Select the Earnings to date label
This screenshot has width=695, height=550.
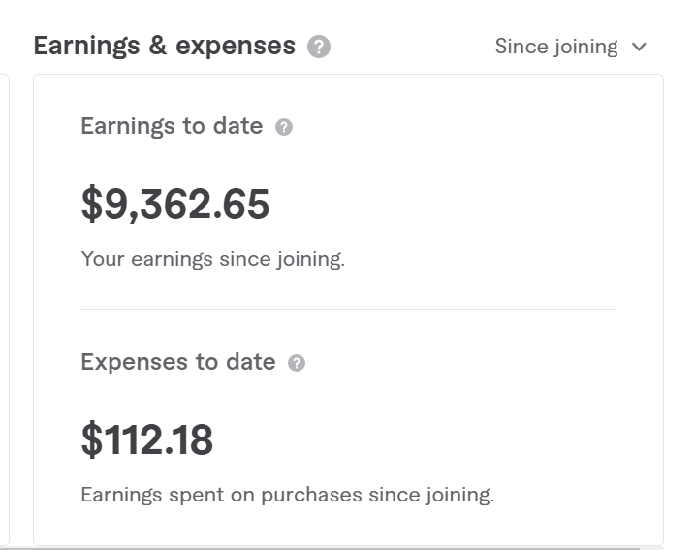(x=172, y=126)
